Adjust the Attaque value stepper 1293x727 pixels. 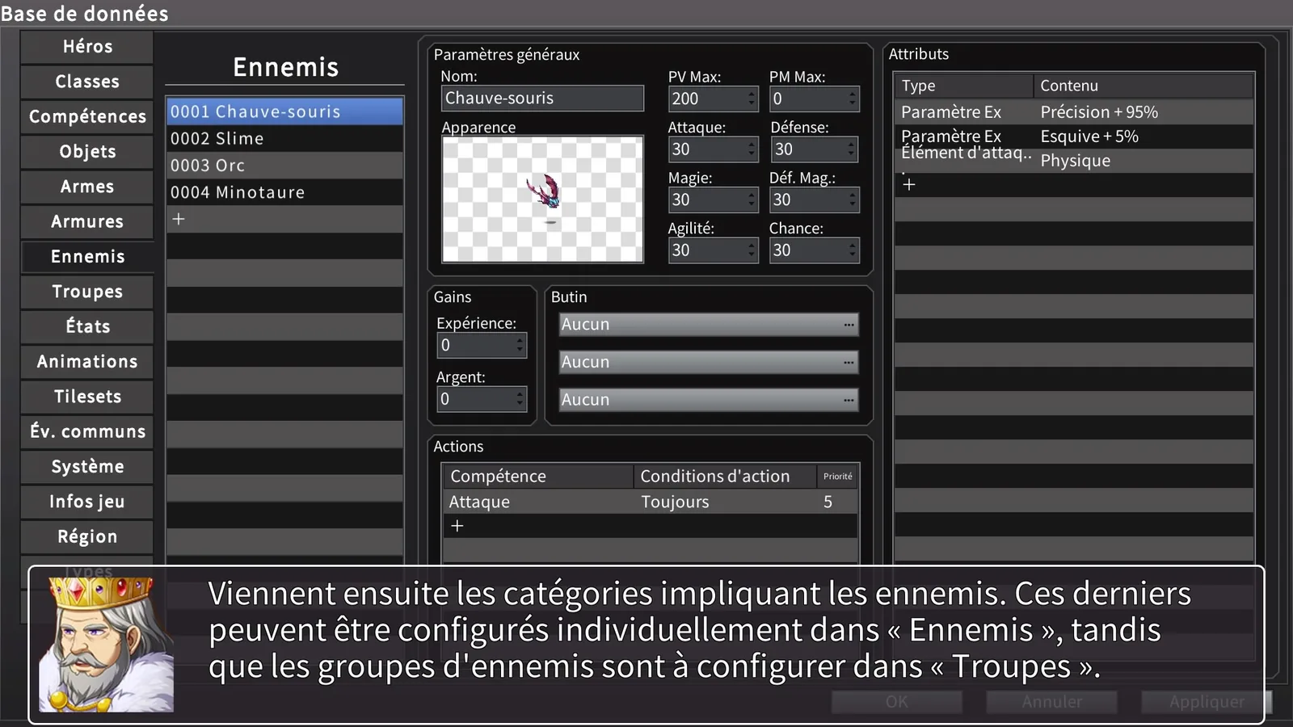752,149
